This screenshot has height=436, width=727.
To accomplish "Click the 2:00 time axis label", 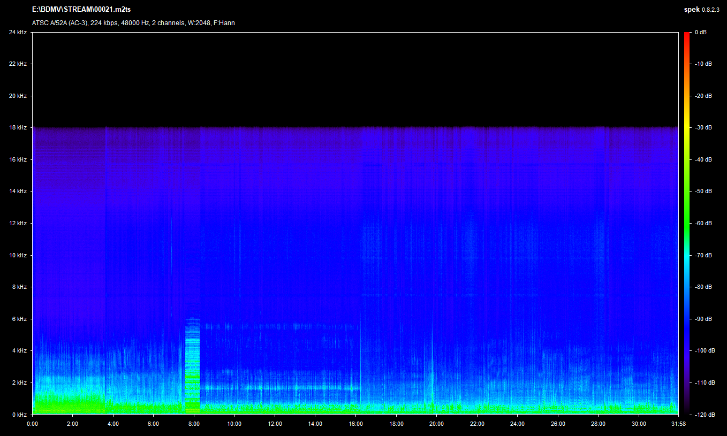I will (x=72, y=424).
